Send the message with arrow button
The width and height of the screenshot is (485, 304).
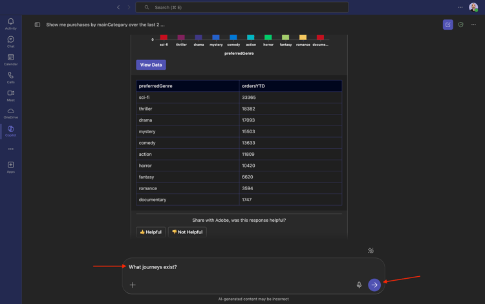[x=374, y=285]
